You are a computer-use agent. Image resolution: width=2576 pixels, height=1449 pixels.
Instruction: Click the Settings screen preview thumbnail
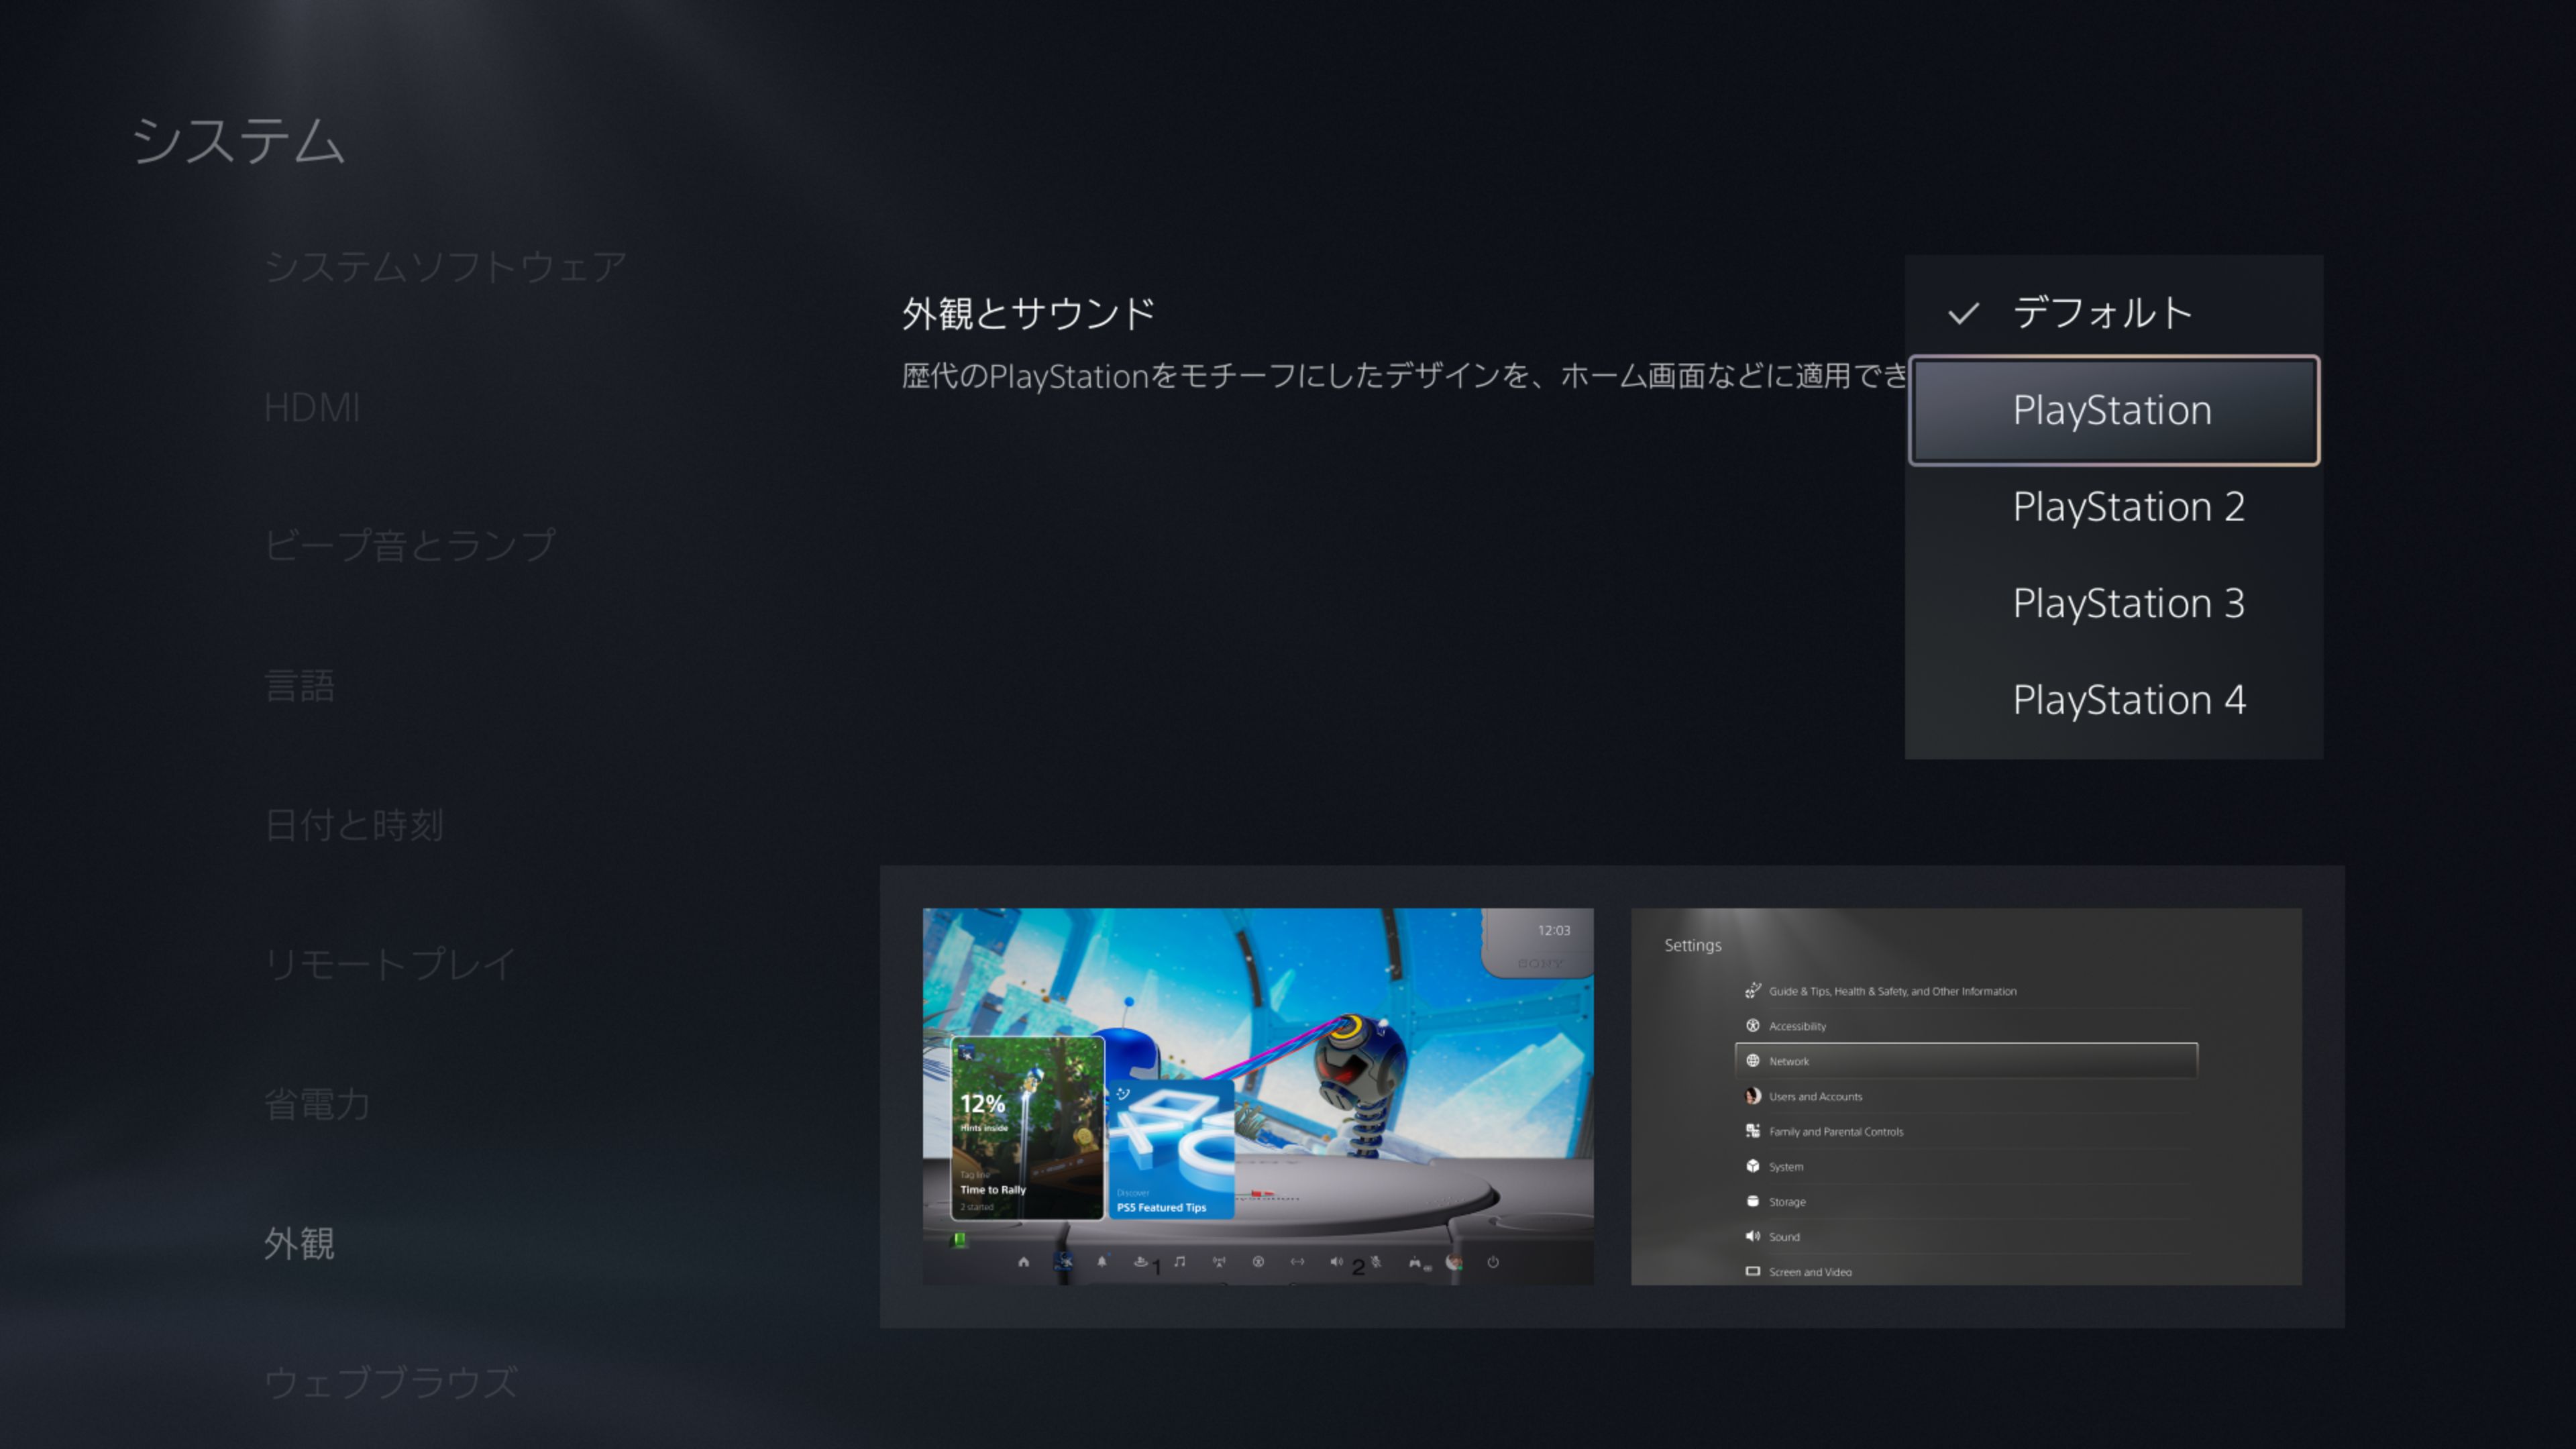pyautogui.click(x=1965, y=1096)
